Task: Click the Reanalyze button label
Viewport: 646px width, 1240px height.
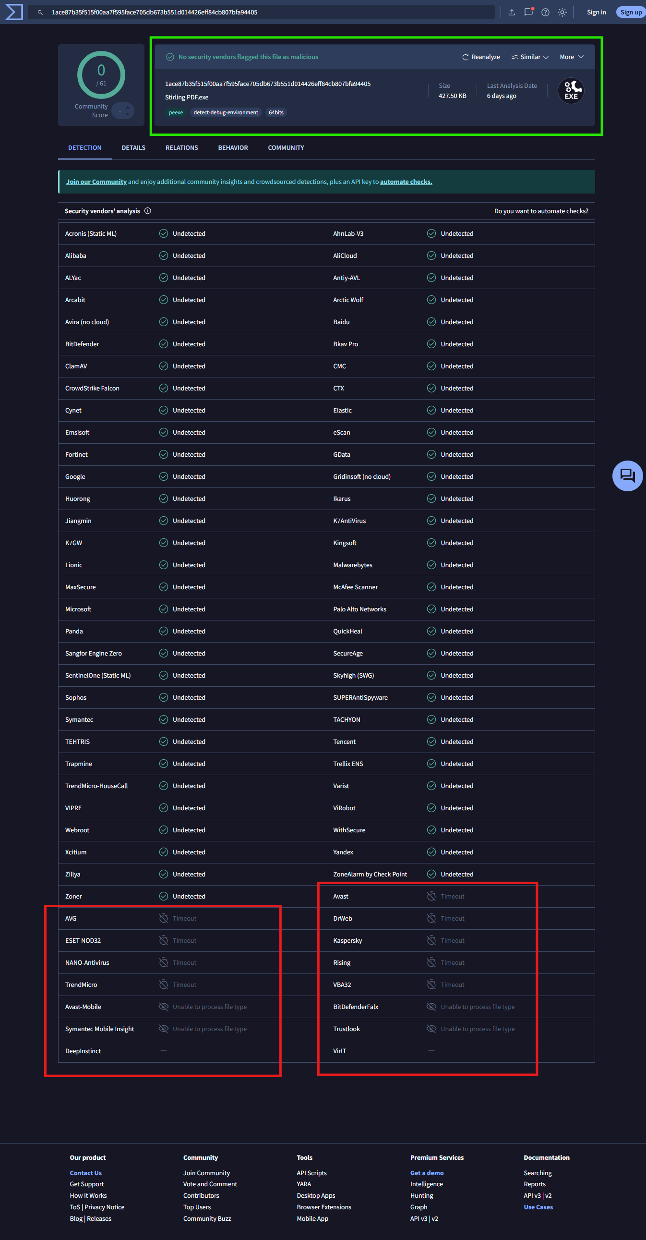Action: coord(486,57)
